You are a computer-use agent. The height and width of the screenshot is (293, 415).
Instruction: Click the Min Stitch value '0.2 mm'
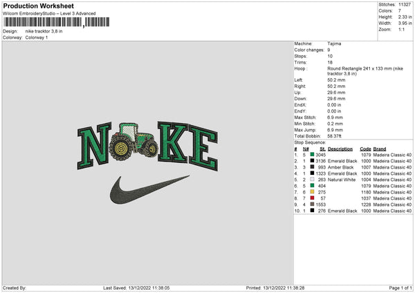tap(335, 124)
